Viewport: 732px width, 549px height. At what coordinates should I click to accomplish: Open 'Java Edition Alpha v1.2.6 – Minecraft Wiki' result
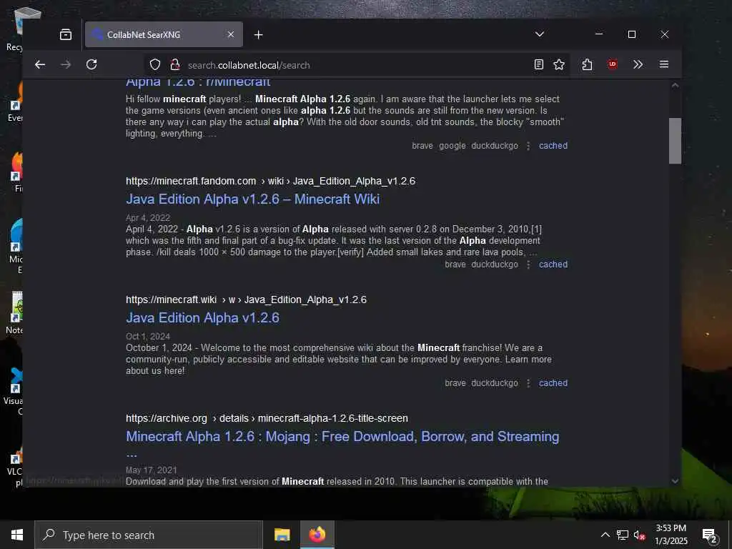click(x=252, y=199)
